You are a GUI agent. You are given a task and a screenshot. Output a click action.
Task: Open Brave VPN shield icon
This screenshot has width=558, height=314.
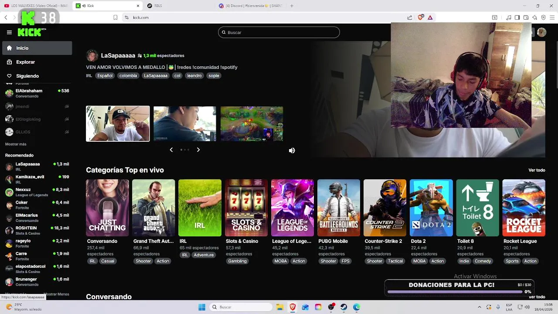tap(544, 17)
